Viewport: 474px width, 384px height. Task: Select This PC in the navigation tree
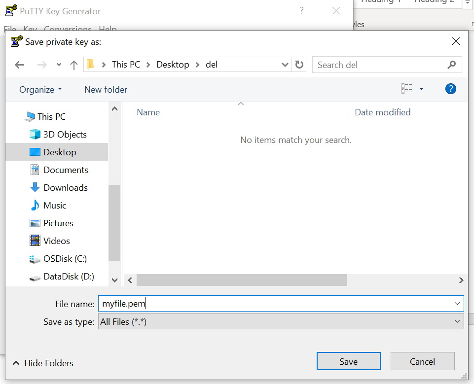tap(51, 117)
